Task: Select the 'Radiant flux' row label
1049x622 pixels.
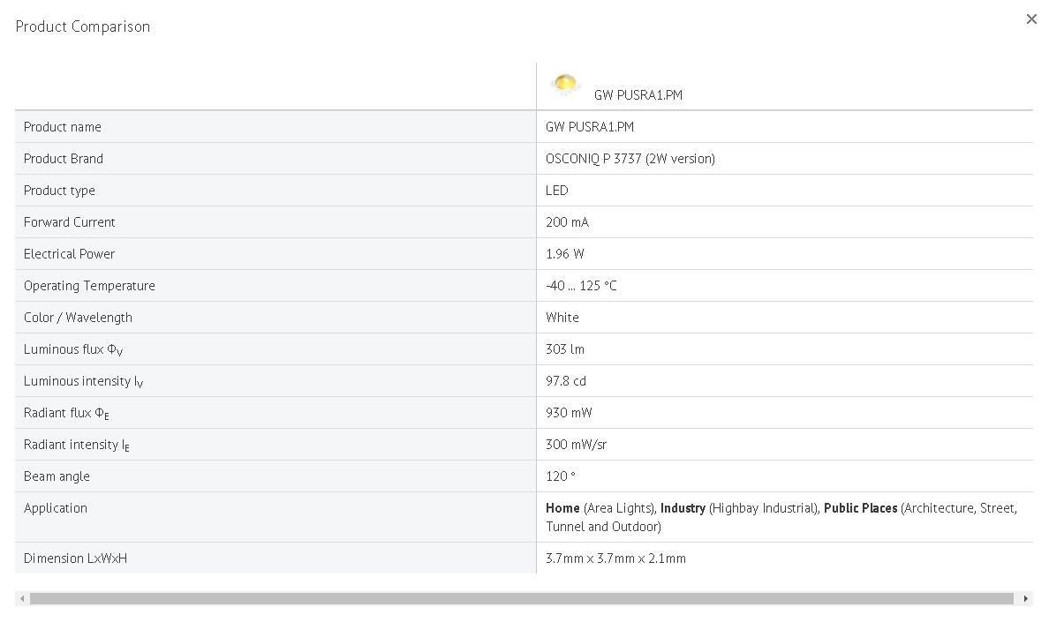Action: click(x=66, y=413)
